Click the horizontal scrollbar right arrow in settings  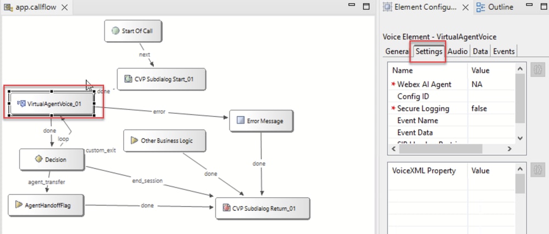tap(509, 149)
